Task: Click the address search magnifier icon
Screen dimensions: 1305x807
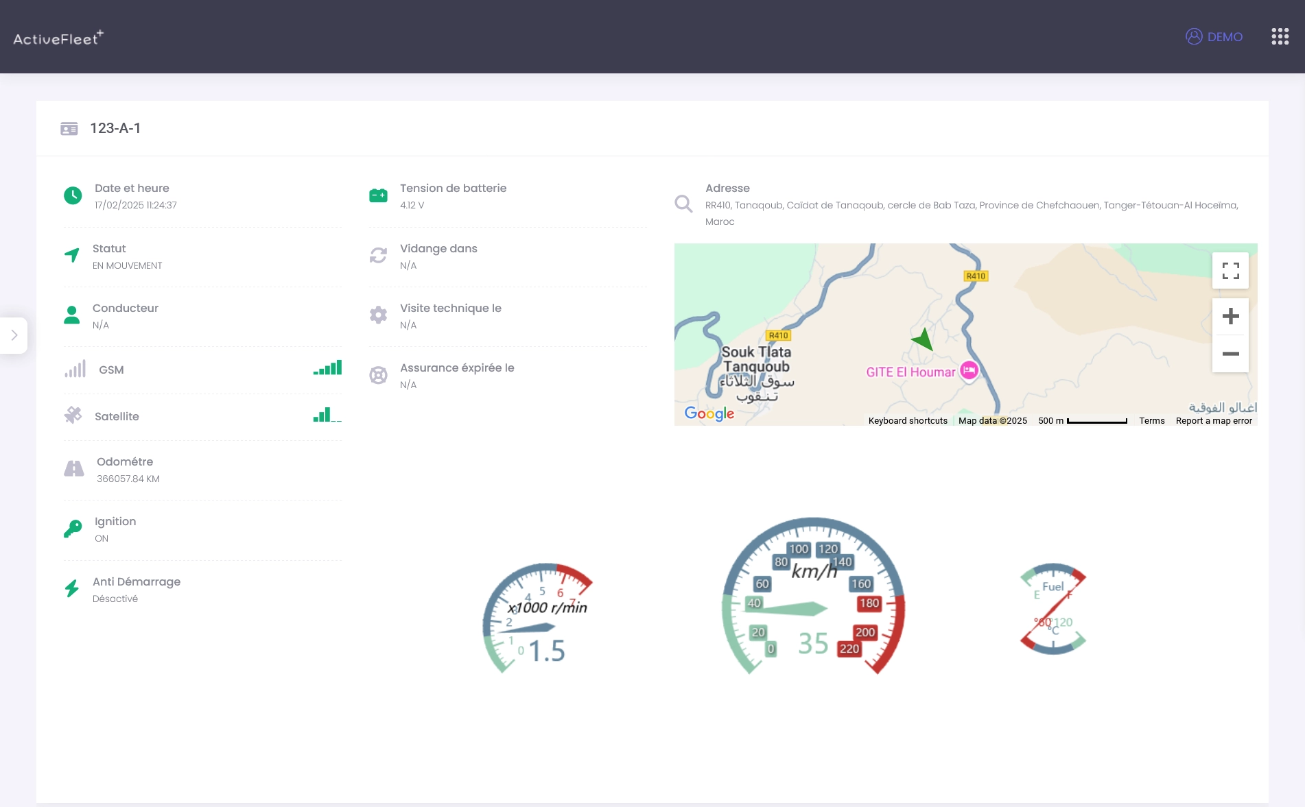Action: [x=683, y=204]
